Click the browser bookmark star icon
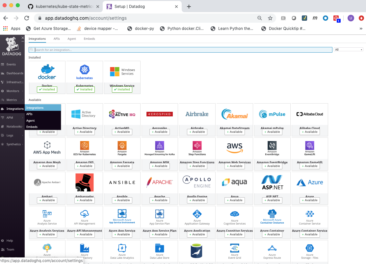 tap(270, 18)
